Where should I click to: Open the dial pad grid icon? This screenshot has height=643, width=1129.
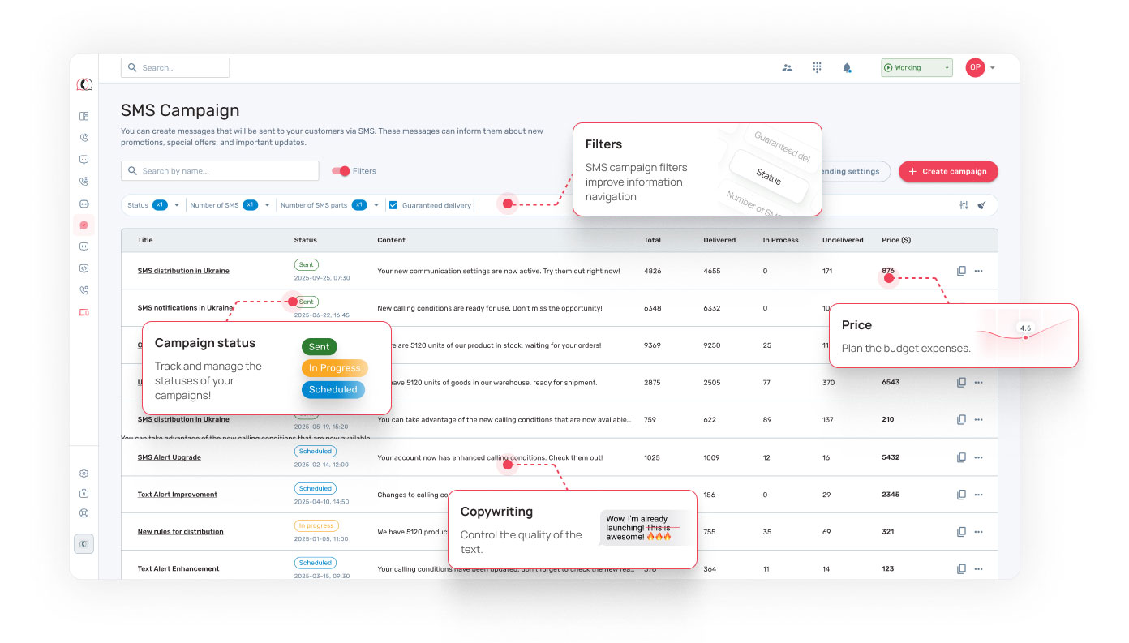pos(817,68)
